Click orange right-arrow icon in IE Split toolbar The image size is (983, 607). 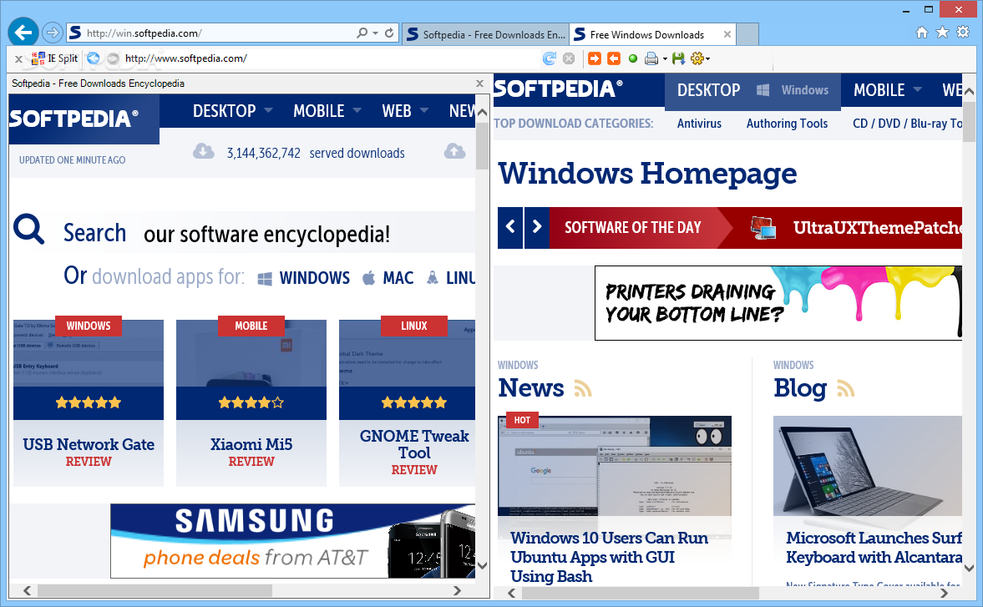coord(595,58)
